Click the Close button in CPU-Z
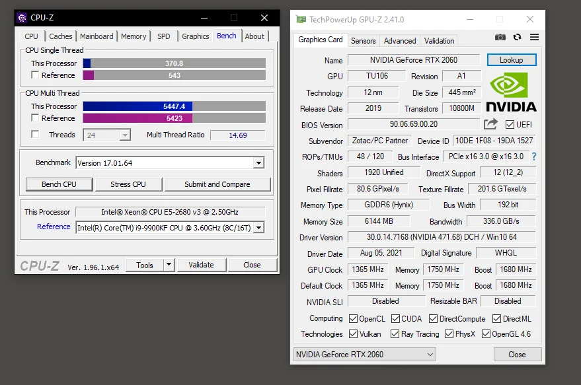Image resolution: width=581 pixels, height=385 pixels. (x=252, y=265)
